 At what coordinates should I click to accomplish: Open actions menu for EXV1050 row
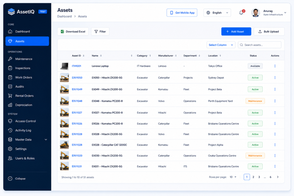click(275, 77)
